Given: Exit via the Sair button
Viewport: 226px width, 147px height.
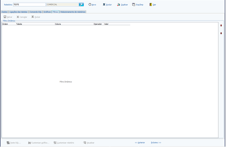Looking at the screenshot, I should click(153, 5).
